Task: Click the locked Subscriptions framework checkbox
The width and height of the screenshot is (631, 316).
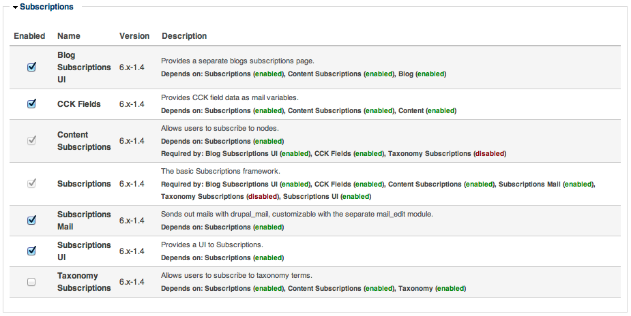Action: (x=31, y=183)
